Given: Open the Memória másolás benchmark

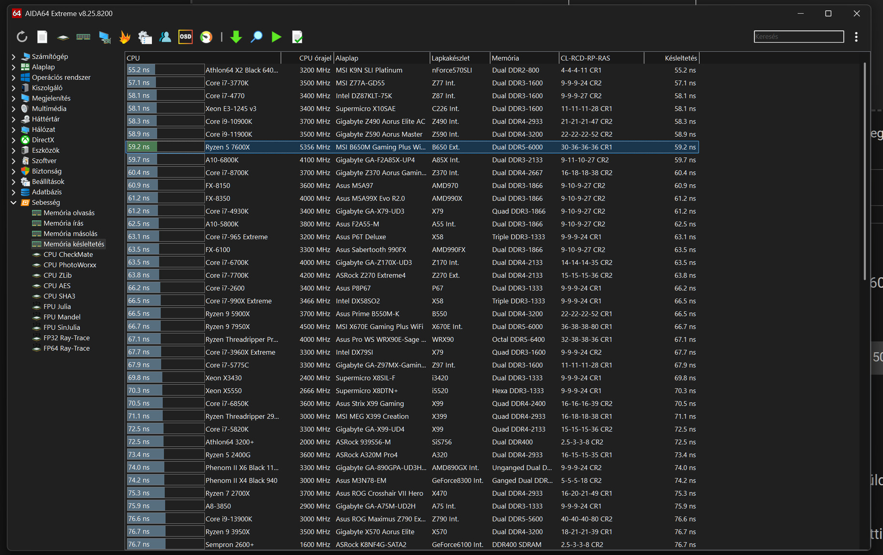Looking at the screenshot, I should 70,234.
